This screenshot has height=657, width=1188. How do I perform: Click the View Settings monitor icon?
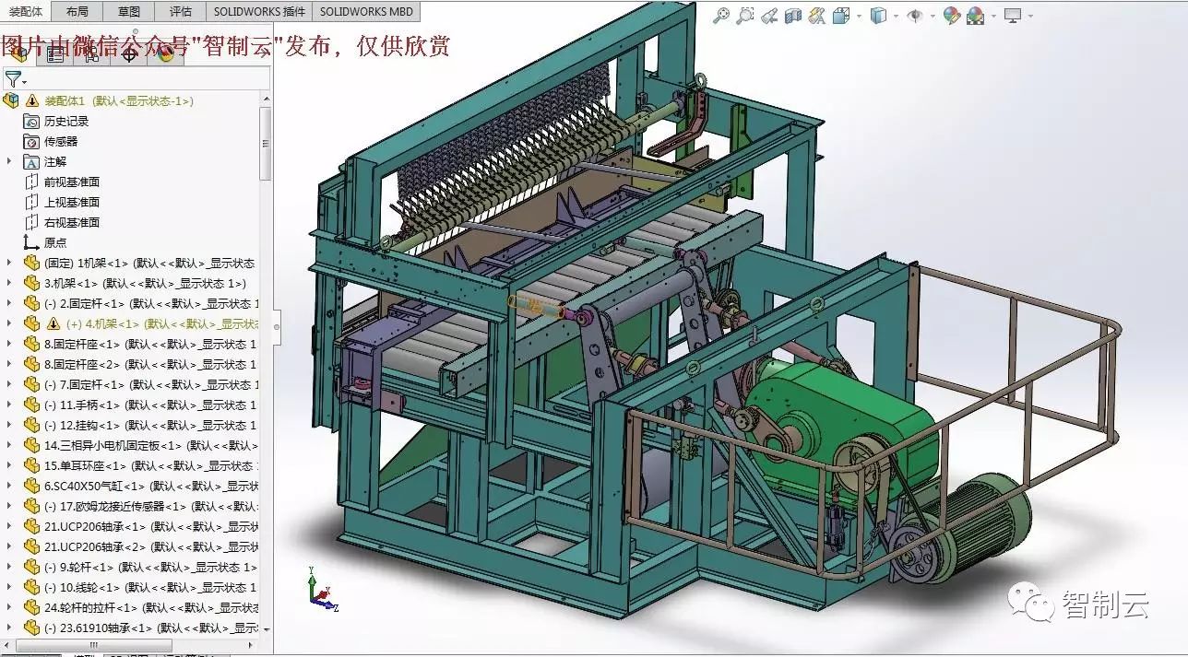(1013, 16)
